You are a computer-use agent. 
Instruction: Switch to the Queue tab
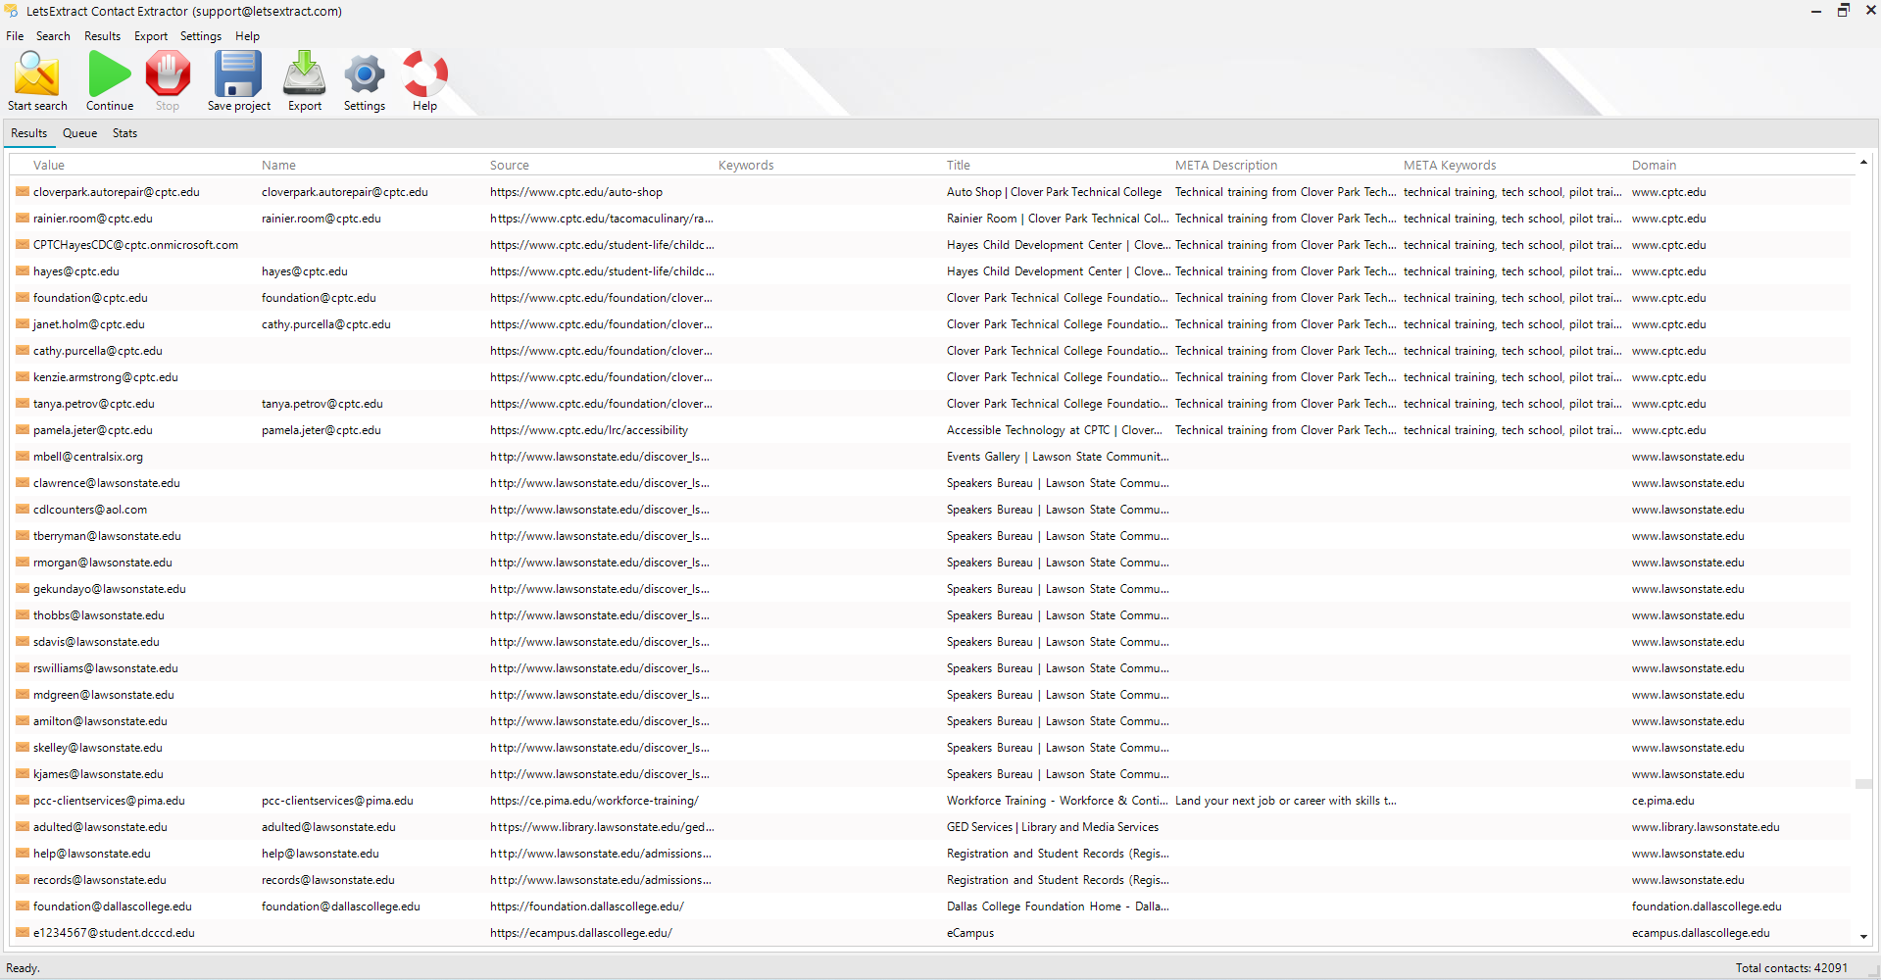(79, 133)
